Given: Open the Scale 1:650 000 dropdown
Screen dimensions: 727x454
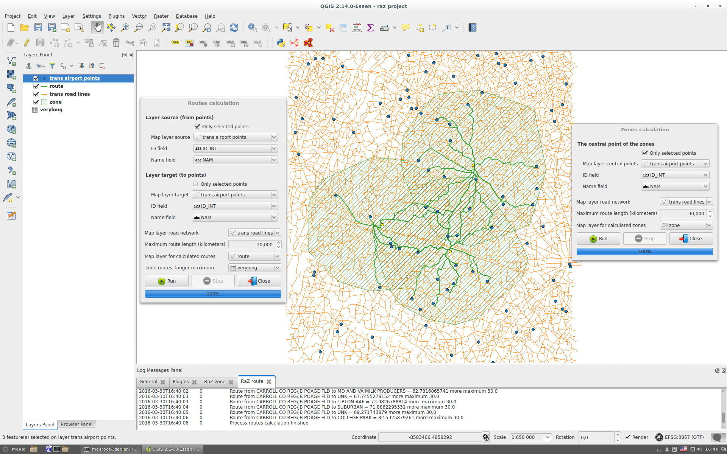Looking at the screenshot, I should 530,437.
